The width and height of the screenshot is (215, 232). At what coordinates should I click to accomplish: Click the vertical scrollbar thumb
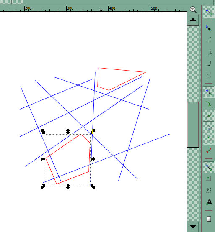click(x=193, y=125)
